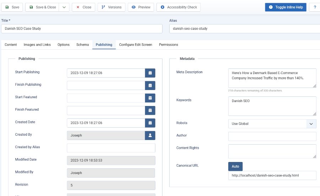Open article Versions
Viewport: 320px width, 196px height.
(x=111, y=7)
